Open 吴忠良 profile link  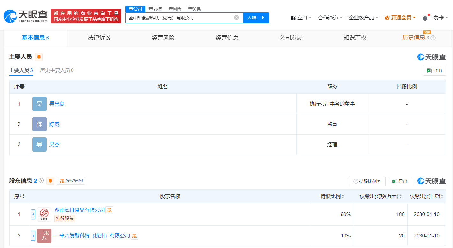(57, 104)
